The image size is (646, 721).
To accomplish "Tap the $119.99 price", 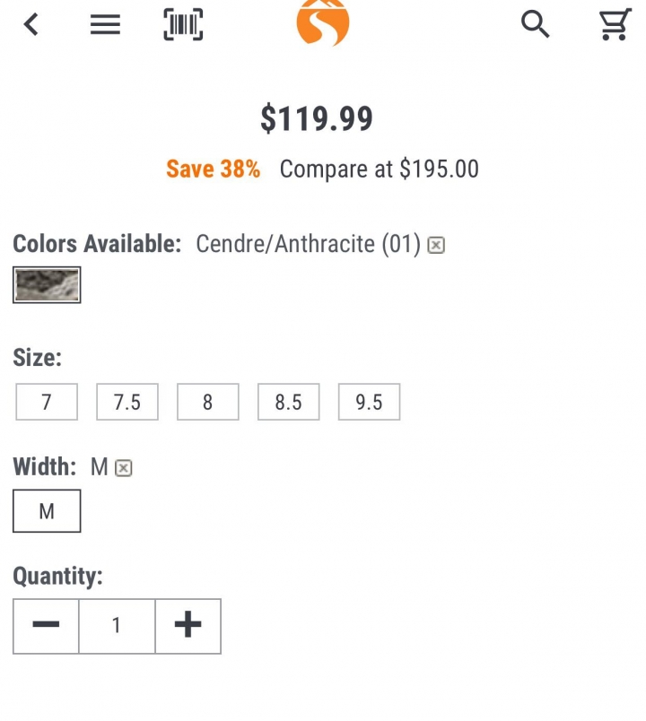I will 317,118.
